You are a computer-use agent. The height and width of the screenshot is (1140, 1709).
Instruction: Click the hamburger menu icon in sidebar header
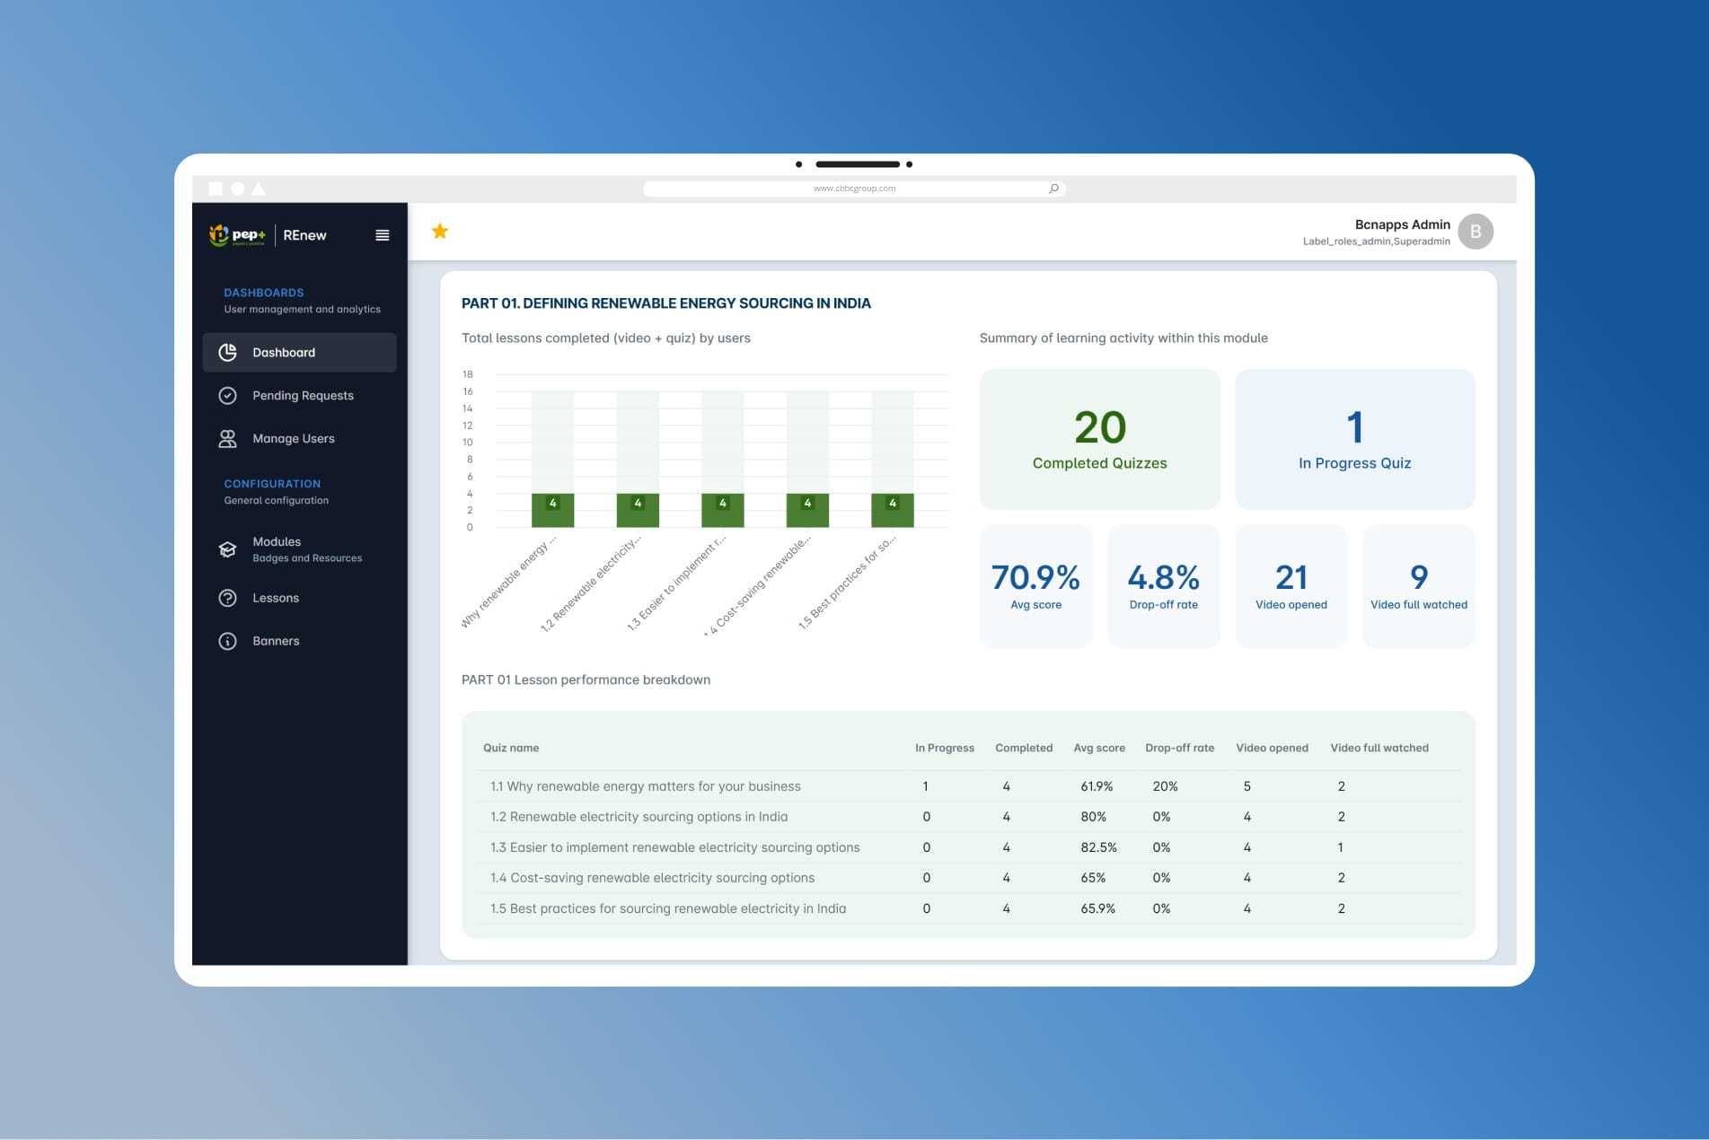[382, 235]
